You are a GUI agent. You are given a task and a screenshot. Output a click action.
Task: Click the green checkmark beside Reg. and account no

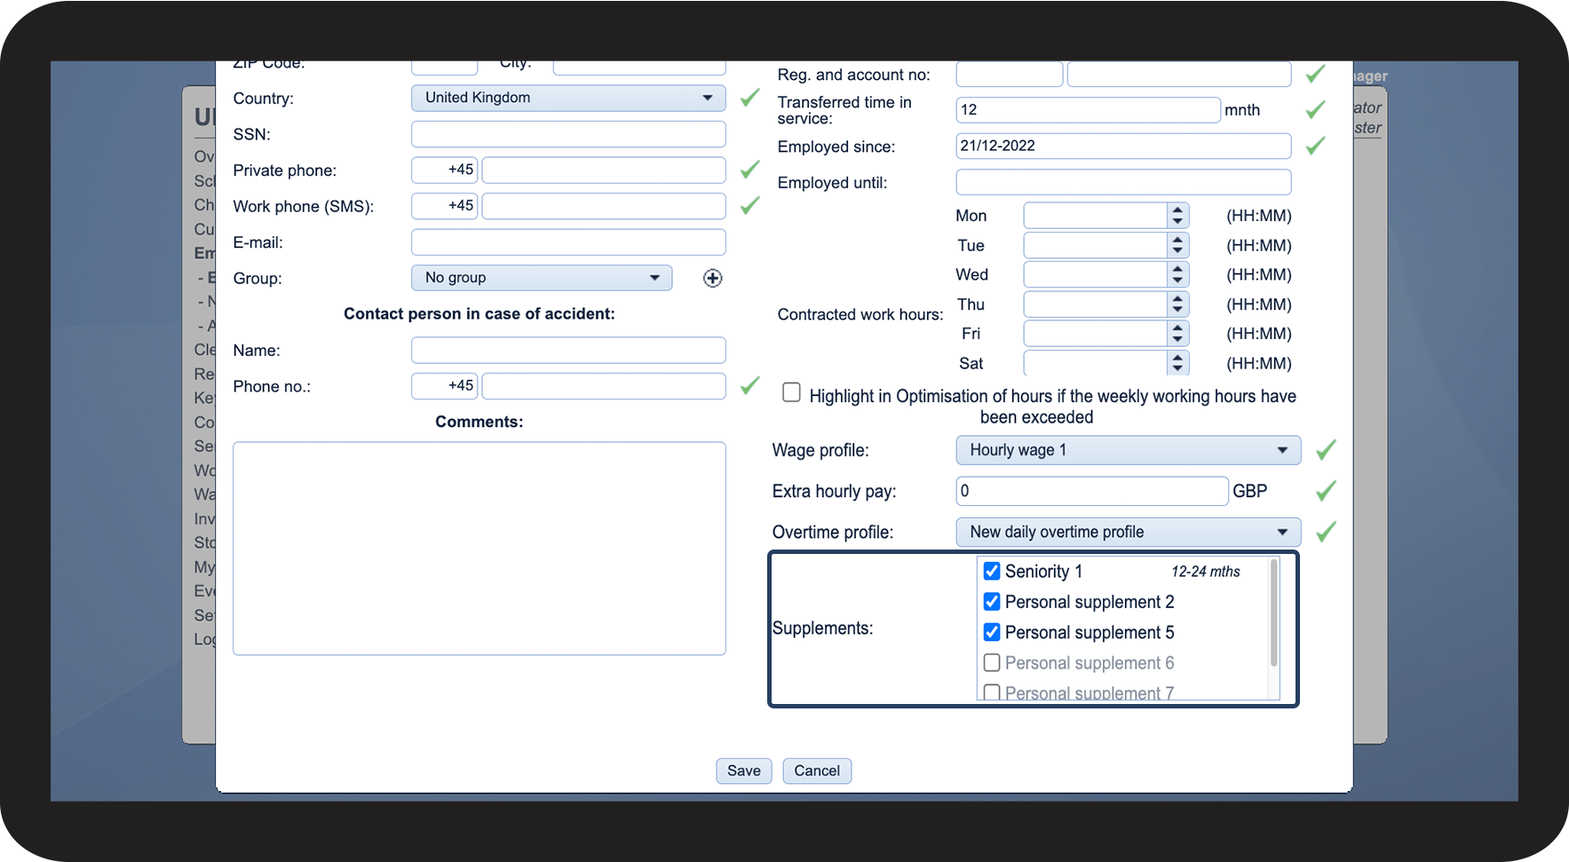tap(1316, 74)
